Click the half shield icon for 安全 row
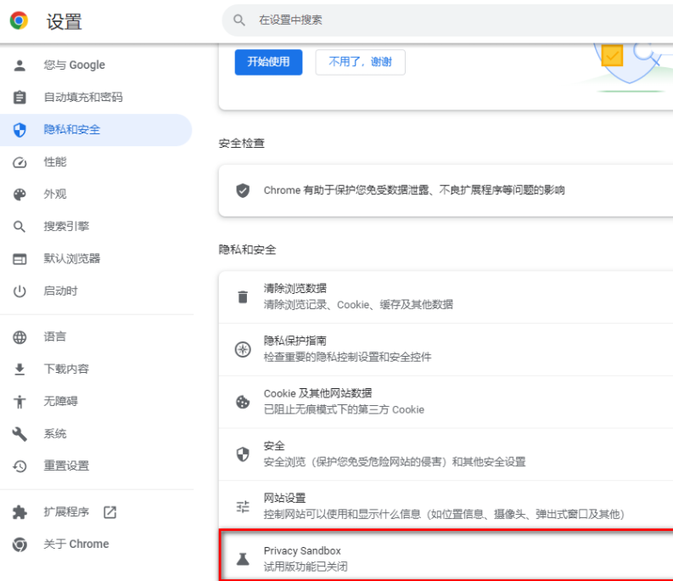673x581 pixels. pos(243,454)
